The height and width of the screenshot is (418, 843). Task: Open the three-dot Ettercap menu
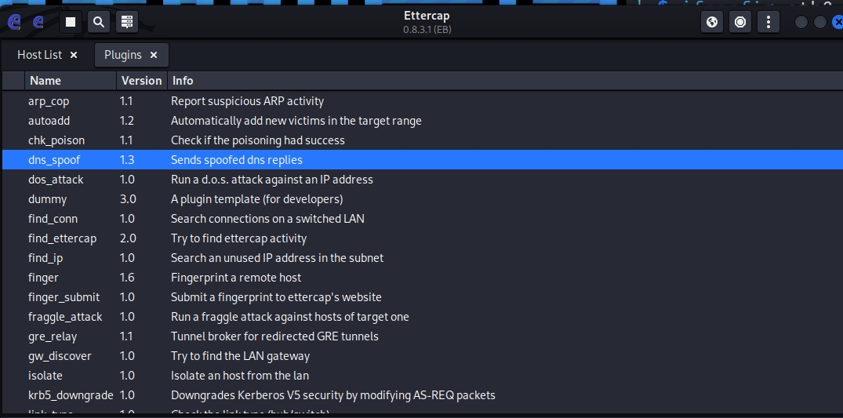pyautogui.click(x=769, y=22)
